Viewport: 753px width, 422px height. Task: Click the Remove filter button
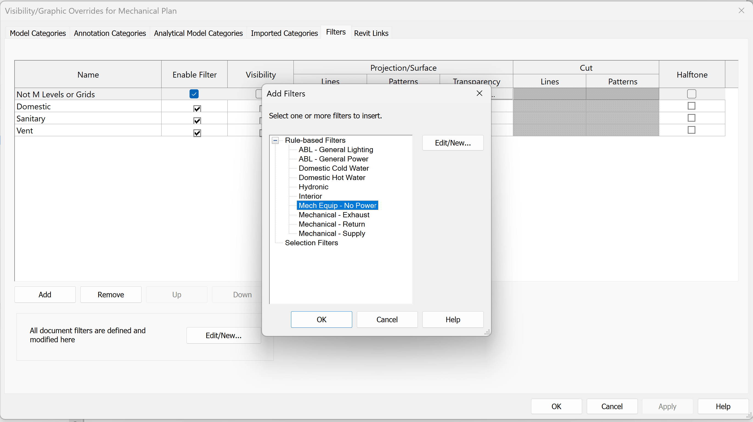click(111, 295)
